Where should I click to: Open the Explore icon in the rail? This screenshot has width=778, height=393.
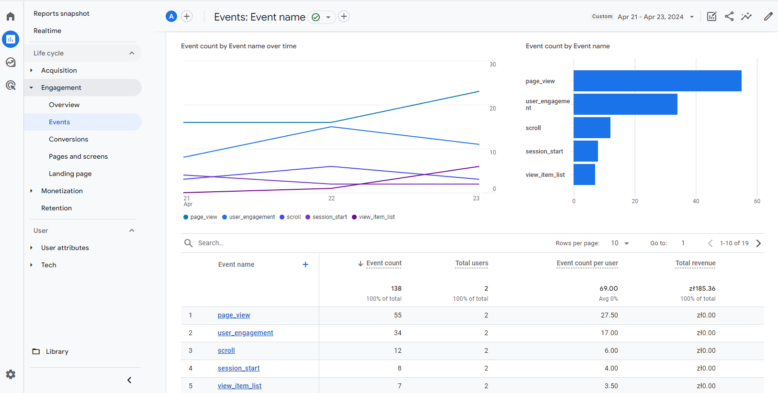click(x=11, y=62)
